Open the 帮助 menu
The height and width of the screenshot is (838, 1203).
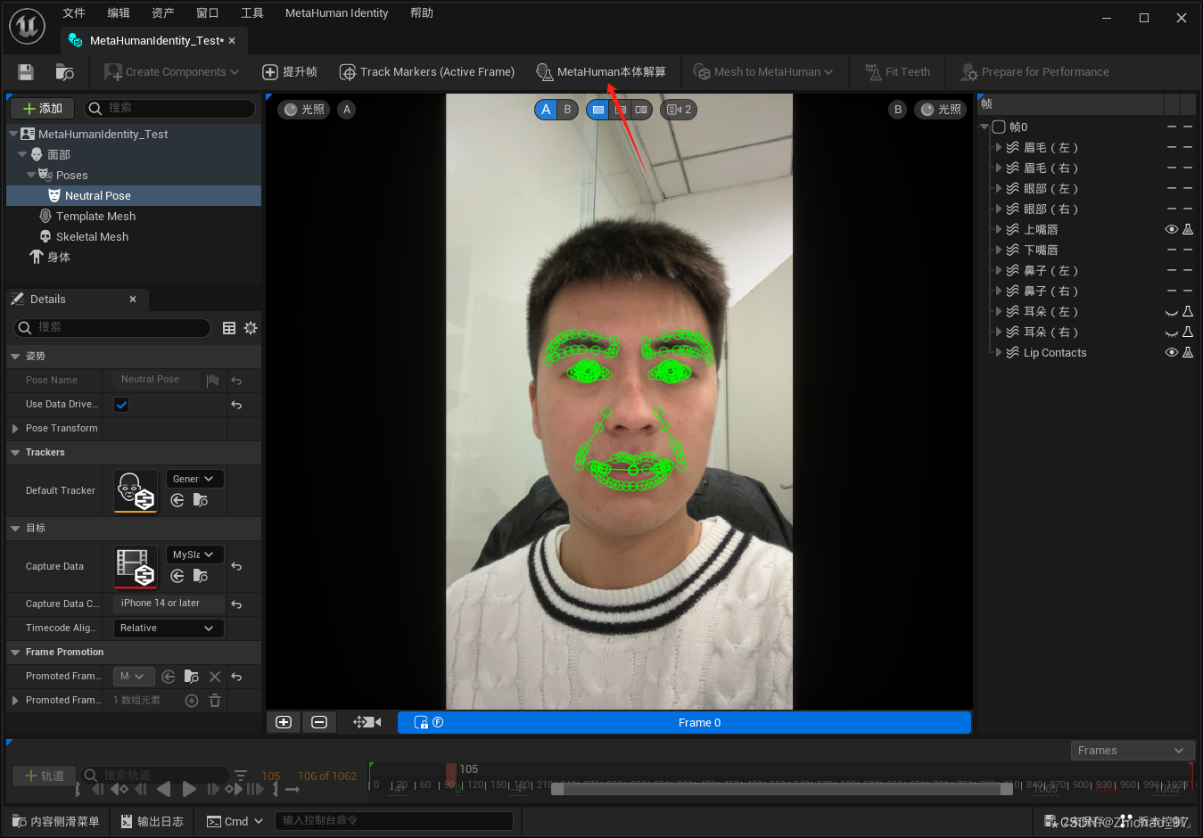[422, 12]
